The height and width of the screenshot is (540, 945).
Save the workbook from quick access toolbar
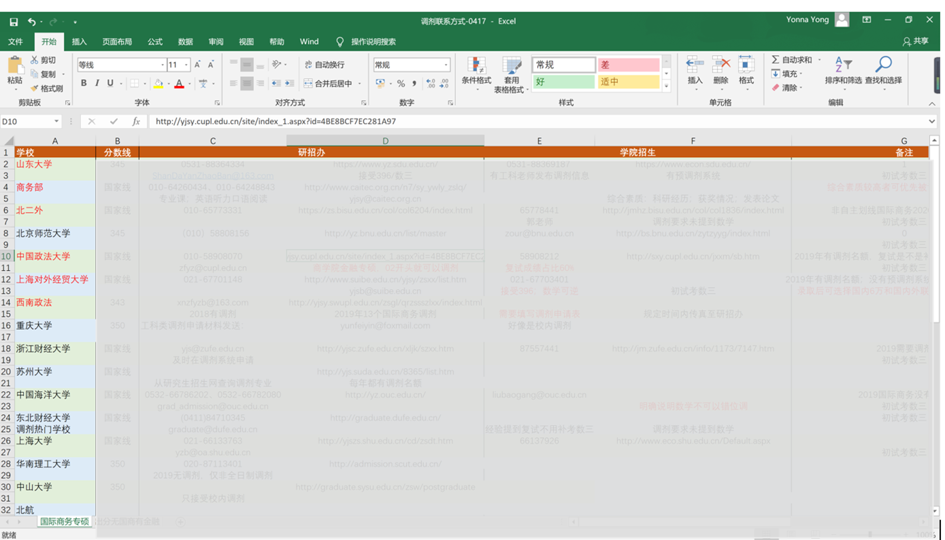click(x=14, y=22)
